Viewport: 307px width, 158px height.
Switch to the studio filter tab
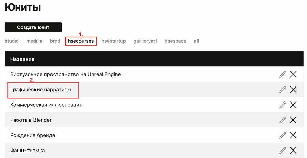12,41
